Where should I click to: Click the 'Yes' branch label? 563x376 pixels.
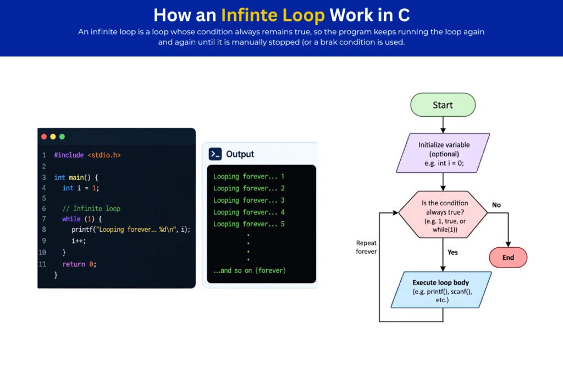[452, 252]
